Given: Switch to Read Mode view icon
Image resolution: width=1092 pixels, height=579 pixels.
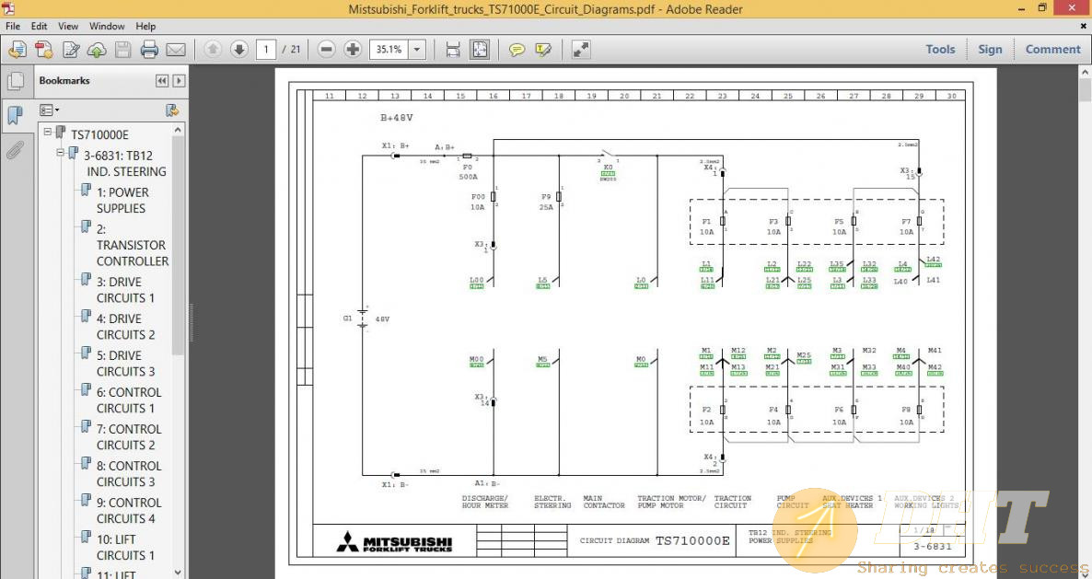Looking at the screenshot, I should (x=581, y=50).
